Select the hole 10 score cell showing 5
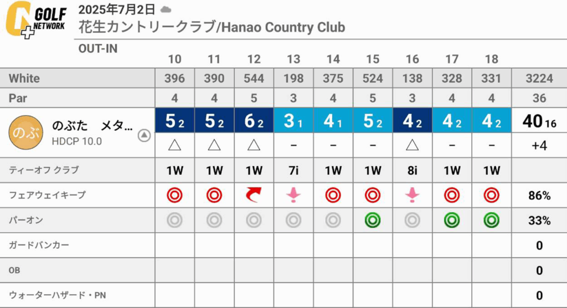Screen dimensions: 567x308 tap(175, 121)
